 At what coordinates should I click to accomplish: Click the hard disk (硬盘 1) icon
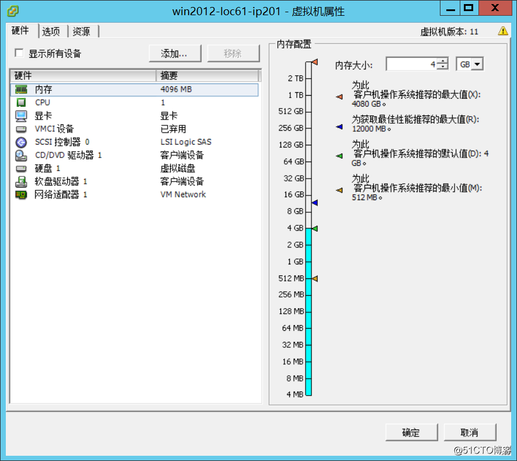(21, 169)
